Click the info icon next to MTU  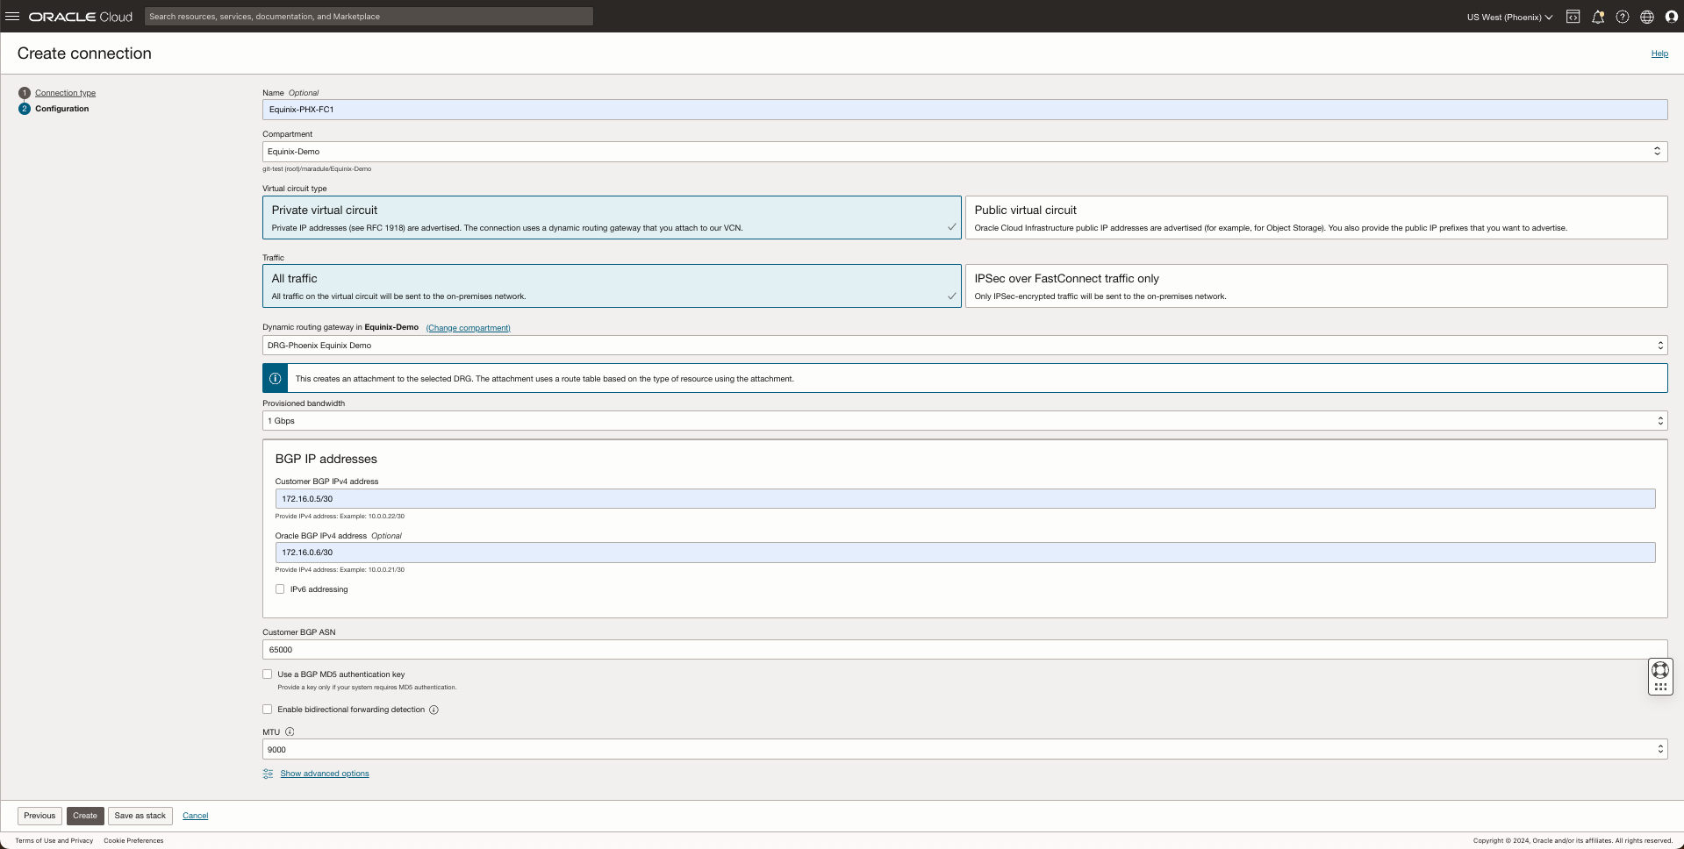click(x=290, y=731)
